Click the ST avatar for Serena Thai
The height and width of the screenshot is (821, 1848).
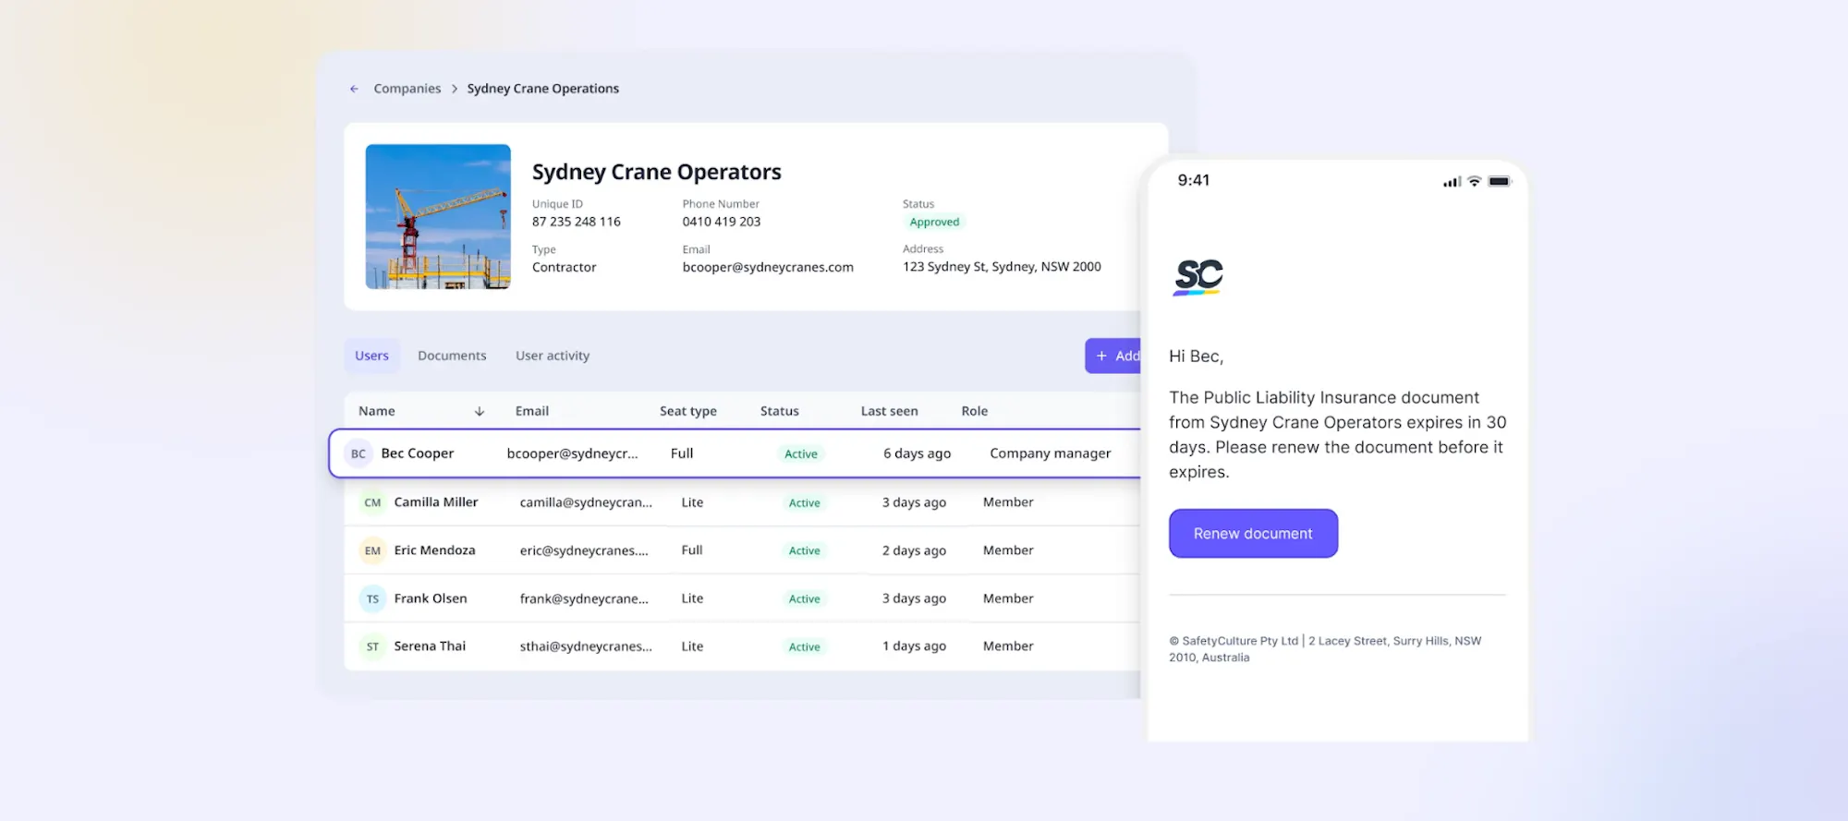click(372, 646)
